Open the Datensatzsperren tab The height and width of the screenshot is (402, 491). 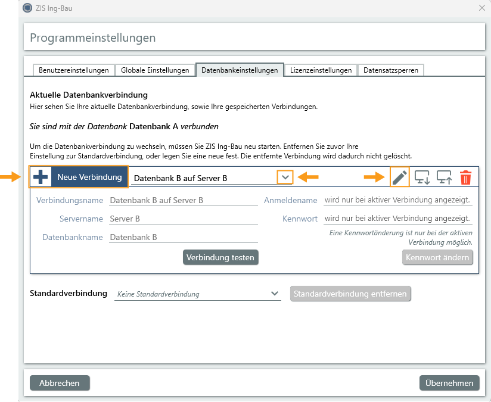pyautogui.click(x=390, y=70)
